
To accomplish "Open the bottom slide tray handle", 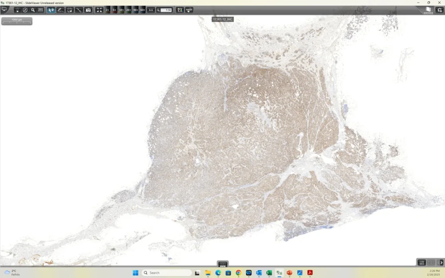I will tap(222, 264).
